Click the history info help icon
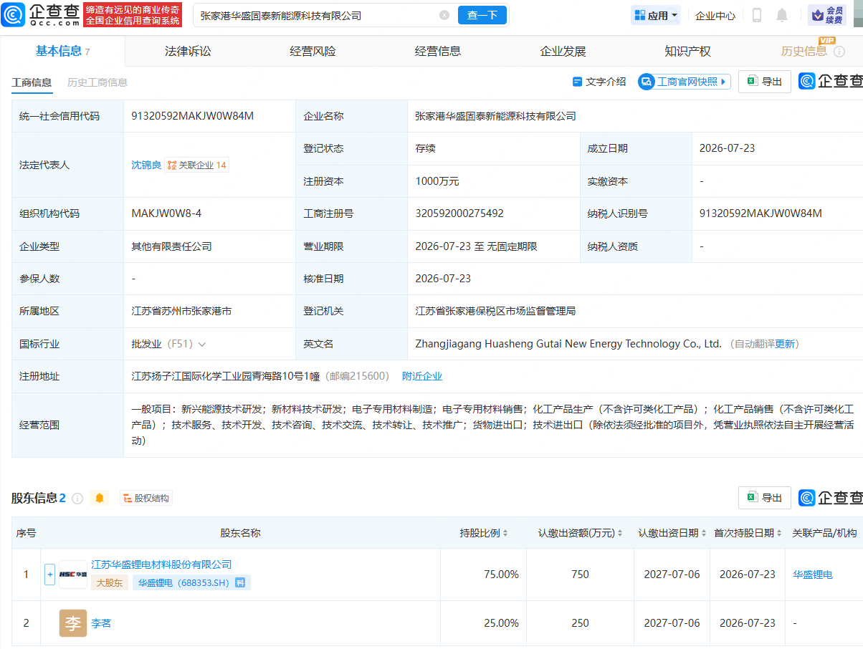863x649 pixels. [839, 52]
